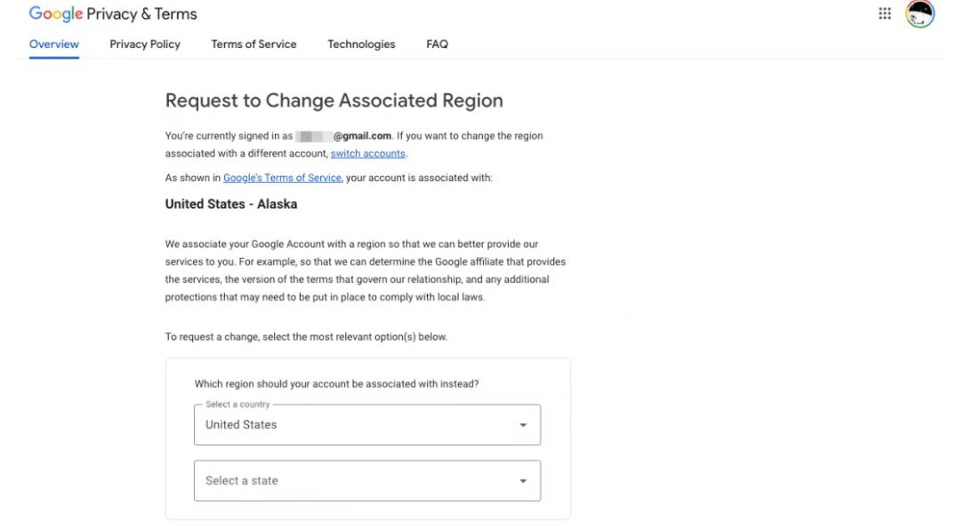Click the "Request to Change Associated Region" heading

click(x=334, y=100)
